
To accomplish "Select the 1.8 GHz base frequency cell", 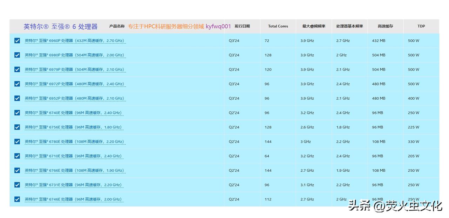I will pyautogui.click(x=343, y=127).
